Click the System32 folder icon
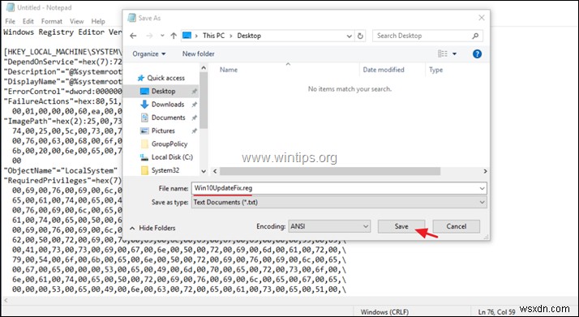 (144, 170)
